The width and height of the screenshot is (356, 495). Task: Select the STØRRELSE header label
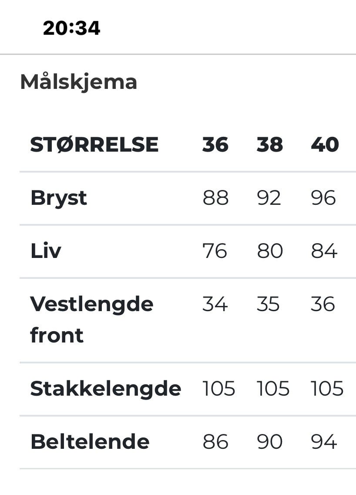point(94,145)
